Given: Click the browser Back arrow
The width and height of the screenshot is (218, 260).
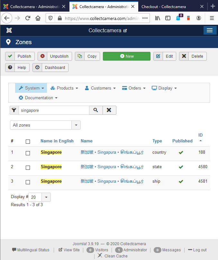Looking at the screenshot, I should click(7, 18).
